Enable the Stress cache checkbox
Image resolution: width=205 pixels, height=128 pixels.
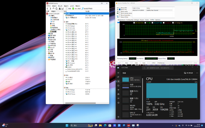120,12
